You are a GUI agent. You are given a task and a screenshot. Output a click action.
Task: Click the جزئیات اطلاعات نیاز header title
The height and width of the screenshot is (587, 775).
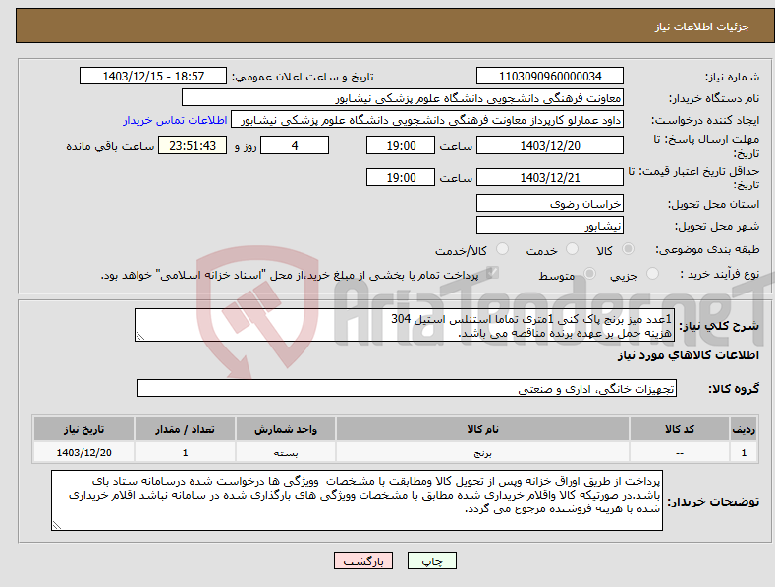702,27
